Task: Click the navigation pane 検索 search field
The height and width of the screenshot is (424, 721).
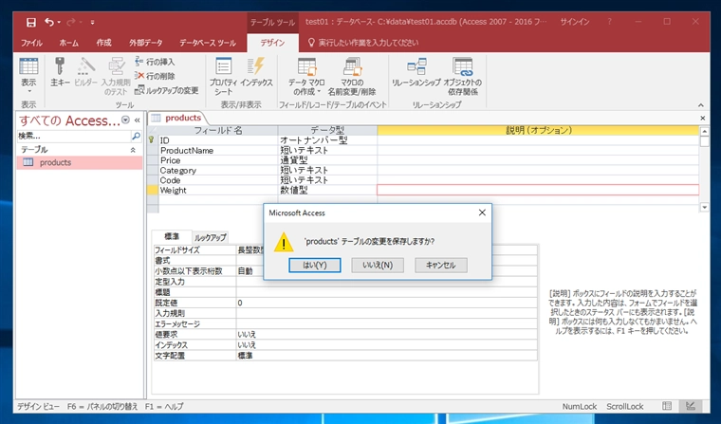Action: (74, 137)
